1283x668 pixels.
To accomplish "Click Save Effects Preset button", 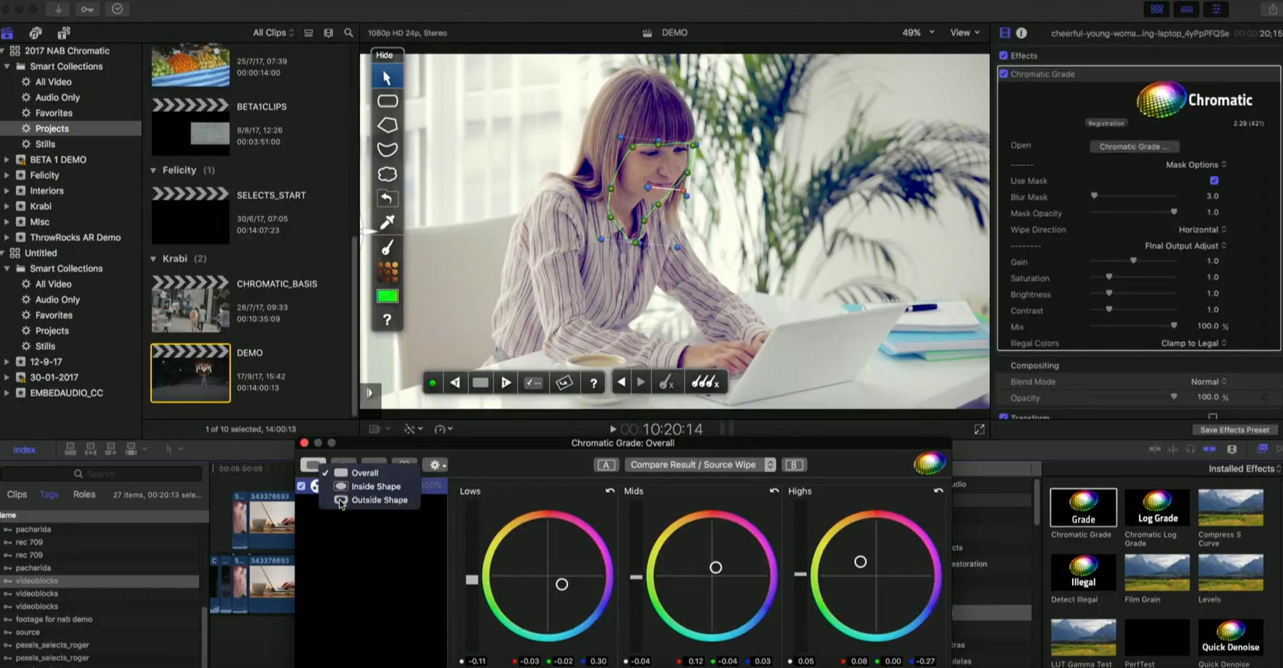I will 1235,430.
